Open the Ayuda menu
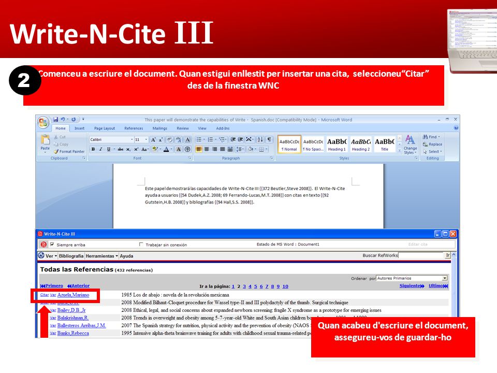497x373 pixels. [x=126, y=256]
